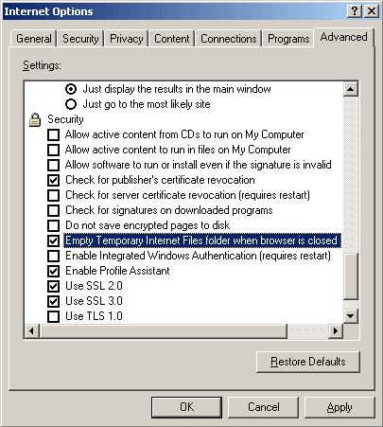Uncheck Enable Profile Assistant
The image size is (383, 427).
coord(53,271)
